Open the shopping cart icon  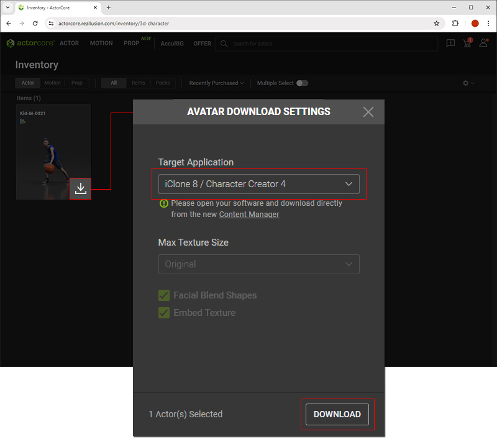(x=467, y=43)
